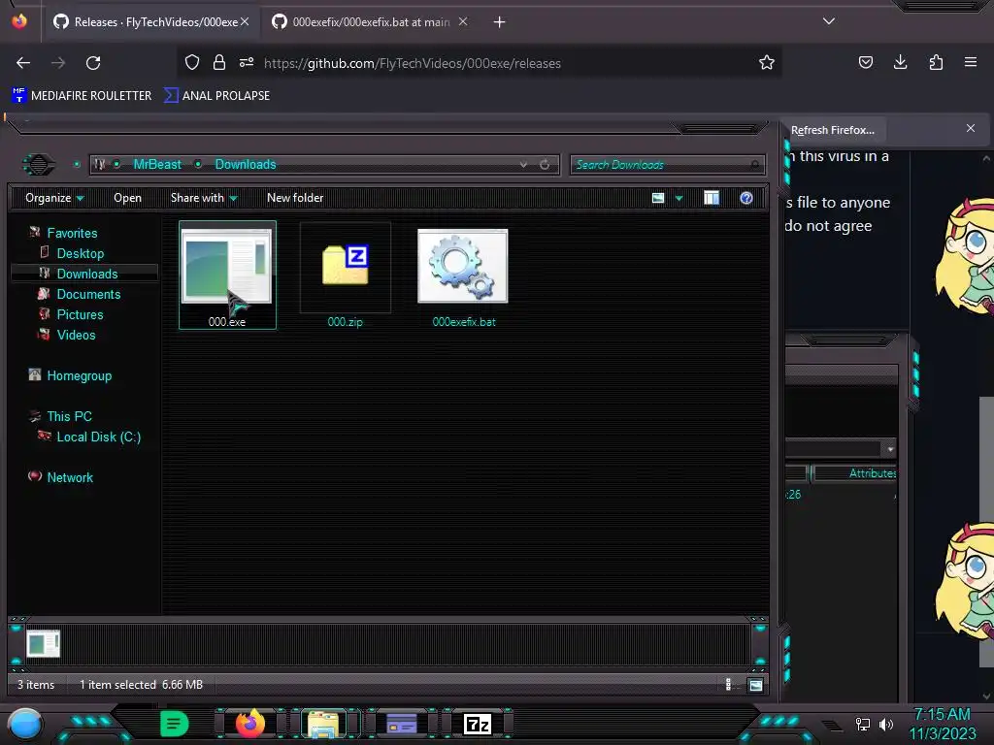Open Downloads in navigation pane

(x=86, y=274)
